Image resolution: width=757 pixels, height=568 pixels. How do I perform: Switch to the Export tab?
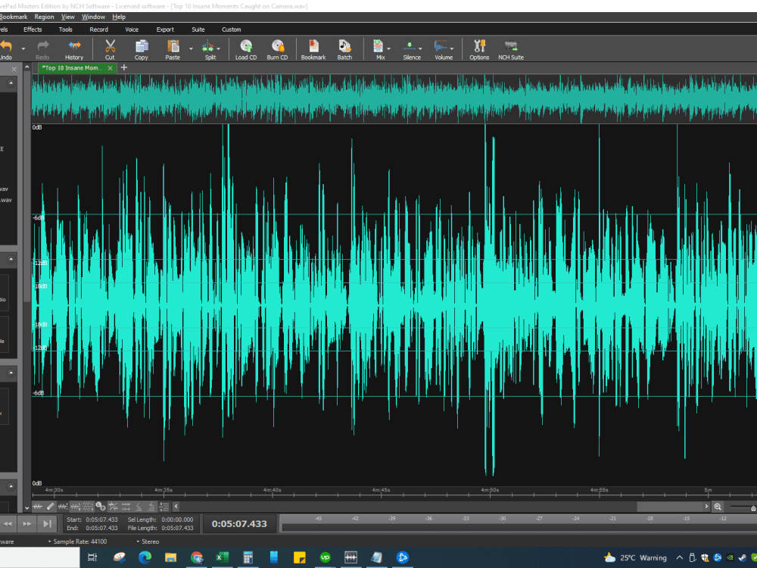click(x=165, y=30)
